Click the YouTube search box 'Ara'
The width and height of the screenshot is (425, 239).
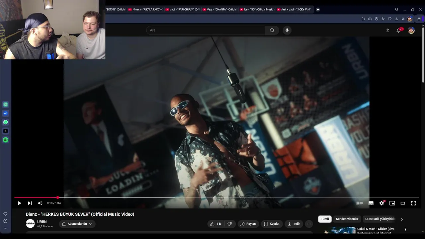coord(206,30)
